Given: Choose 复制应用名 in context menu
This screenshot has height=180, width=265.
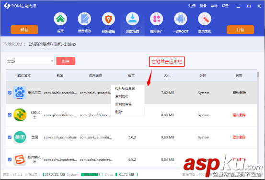Looking at the screenshot, I should [123, 104].
